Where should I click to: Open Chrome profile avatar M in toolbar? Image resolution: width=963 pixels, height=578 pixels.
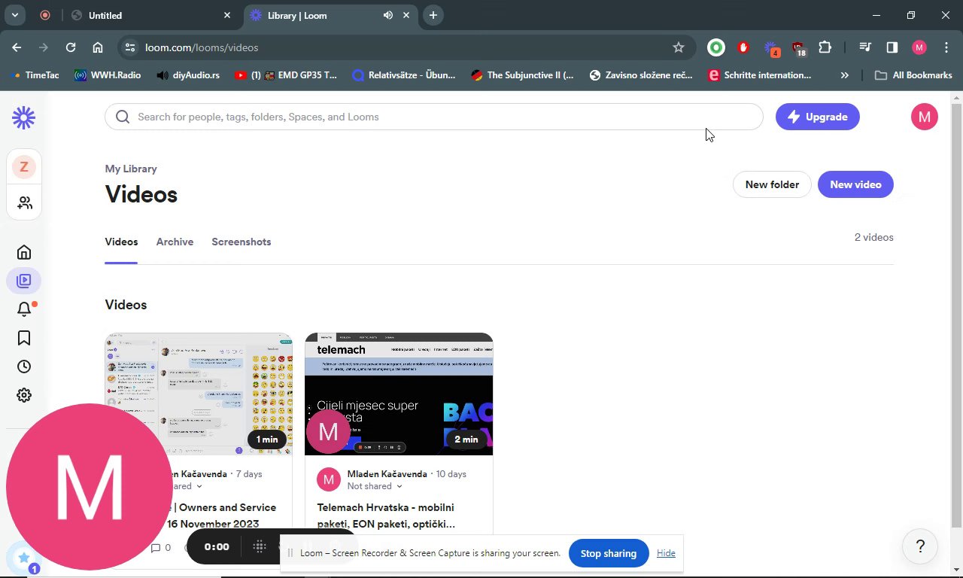pyautogui.click(x=919, y=47)
